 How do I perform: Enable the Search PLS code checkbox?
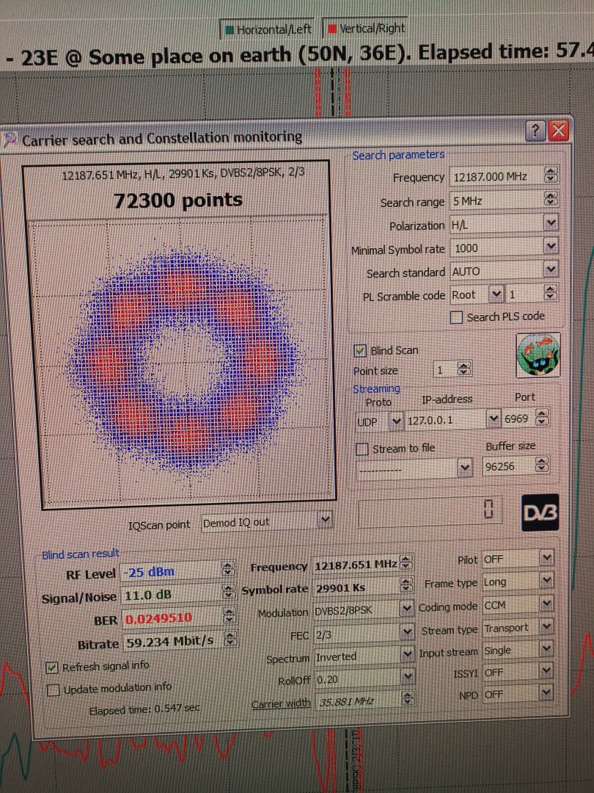coord(456,317)
